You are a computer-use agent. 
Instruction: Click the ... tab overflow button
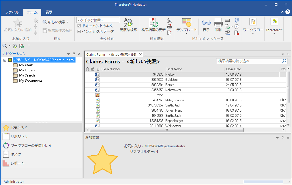[x=146, y=55]
